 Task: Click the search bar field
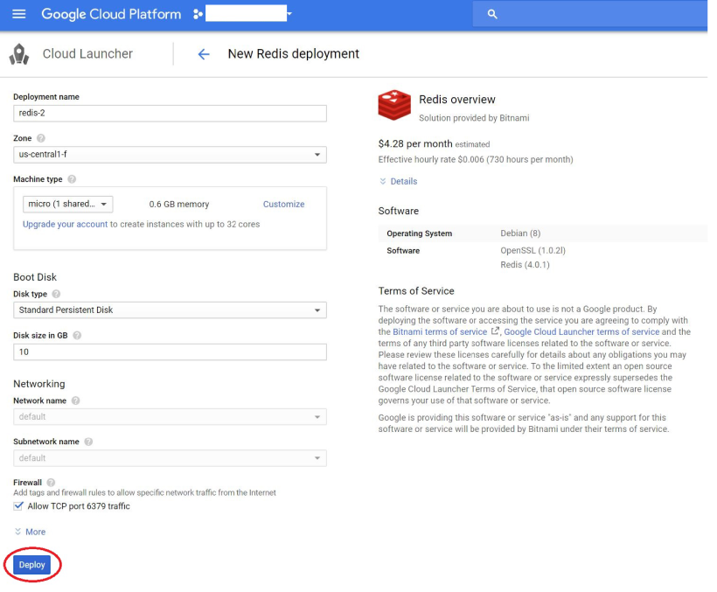tap(590, 14)
